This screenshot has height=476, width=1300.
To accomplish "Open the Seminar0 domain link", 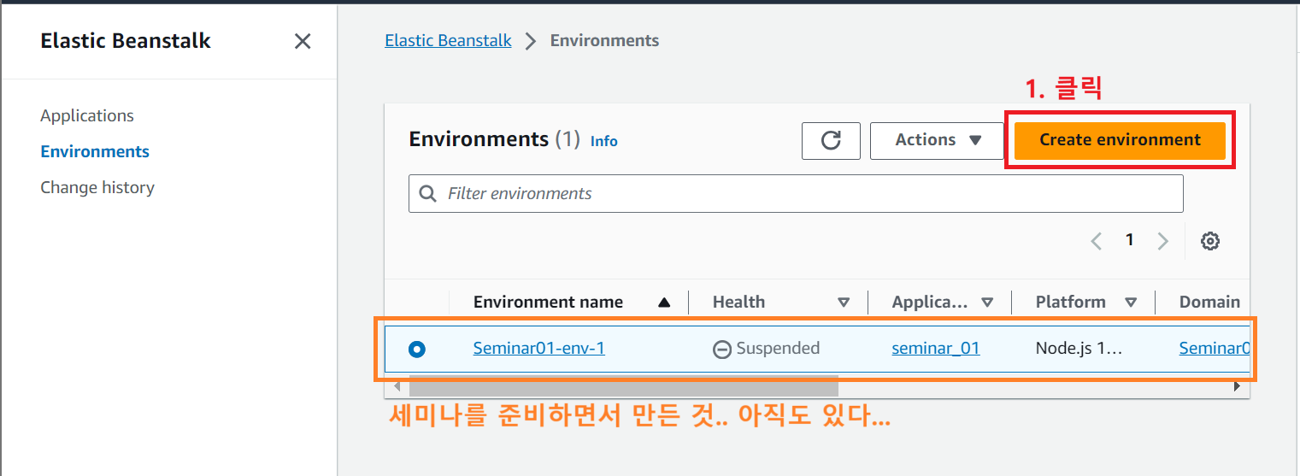I will 1215,348.
